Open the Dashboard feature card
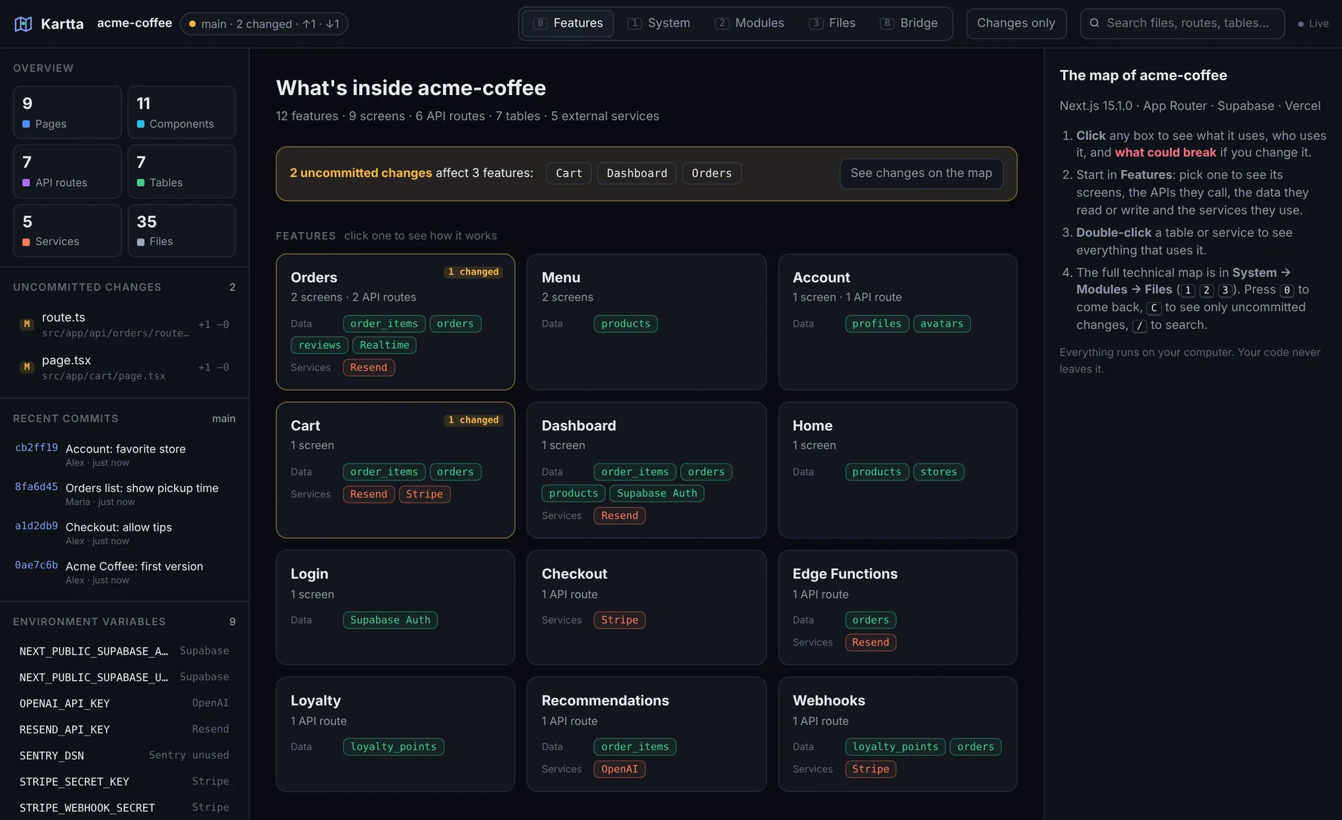This screenshot has width=1342, height=820. 647,470
